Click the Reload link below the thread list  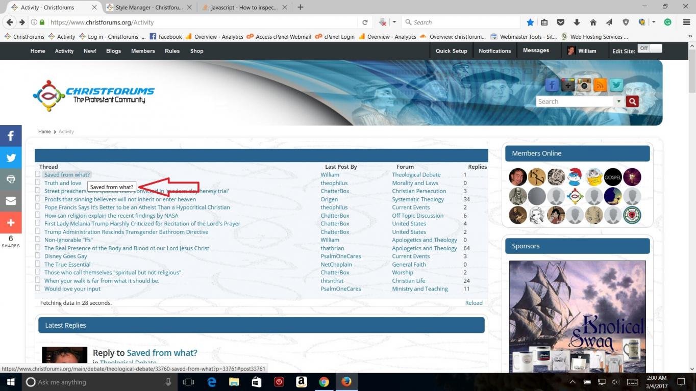click(x=474, y=303)
